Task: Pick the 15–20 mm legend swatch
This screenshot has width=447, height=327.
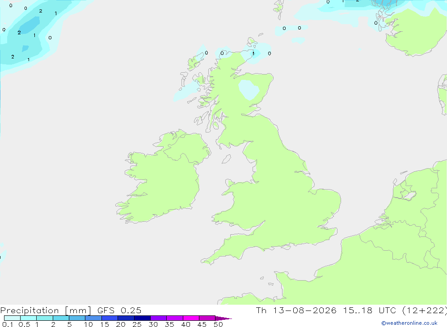Action: coord(110,318)
